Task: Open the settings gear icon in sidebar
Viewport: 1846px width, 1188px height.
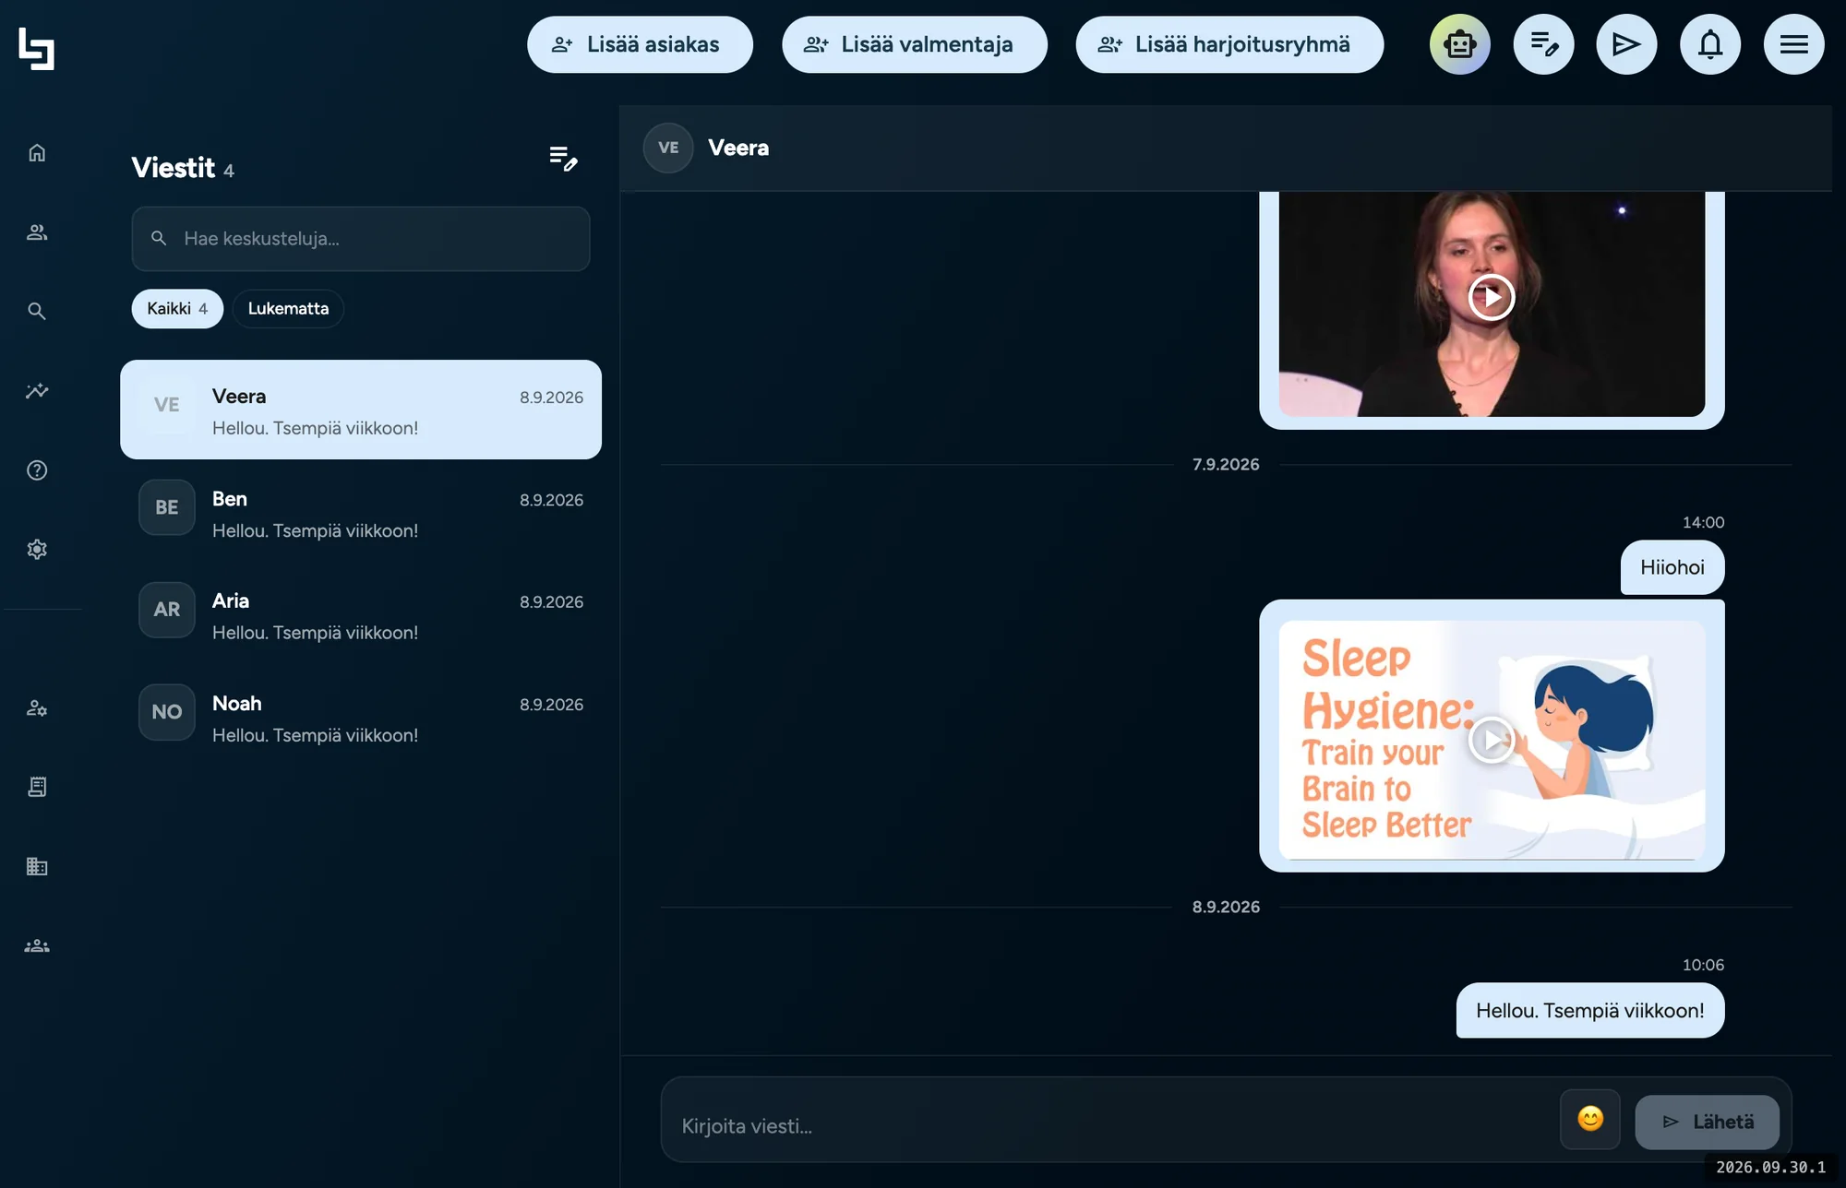Action: click(x=37, y=550)
